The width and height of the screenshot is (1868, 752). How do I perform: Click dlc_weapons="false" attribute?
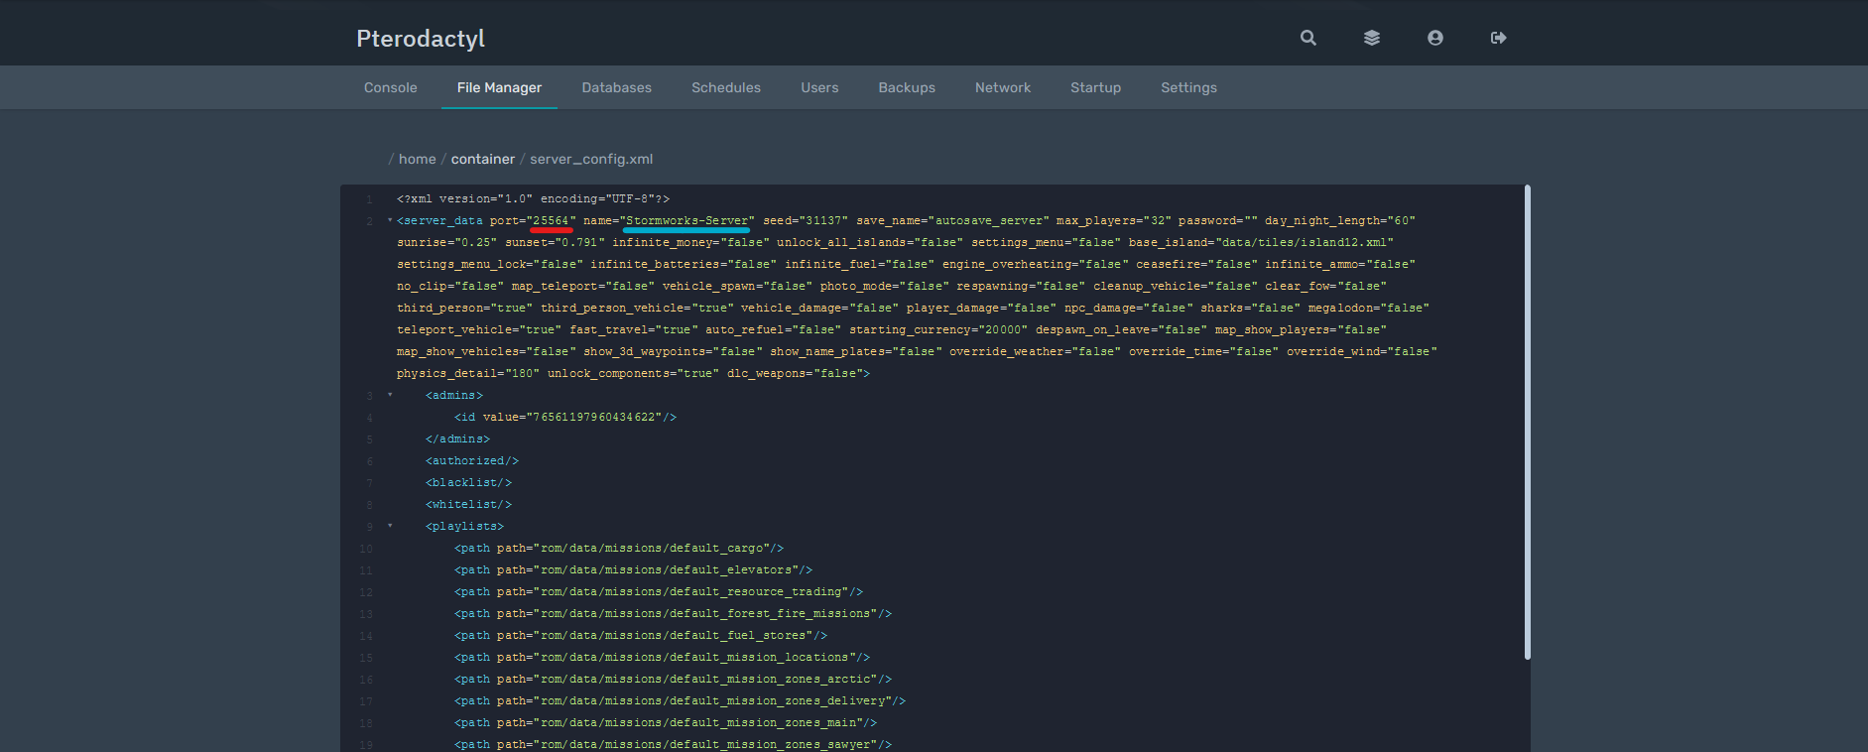795,373
